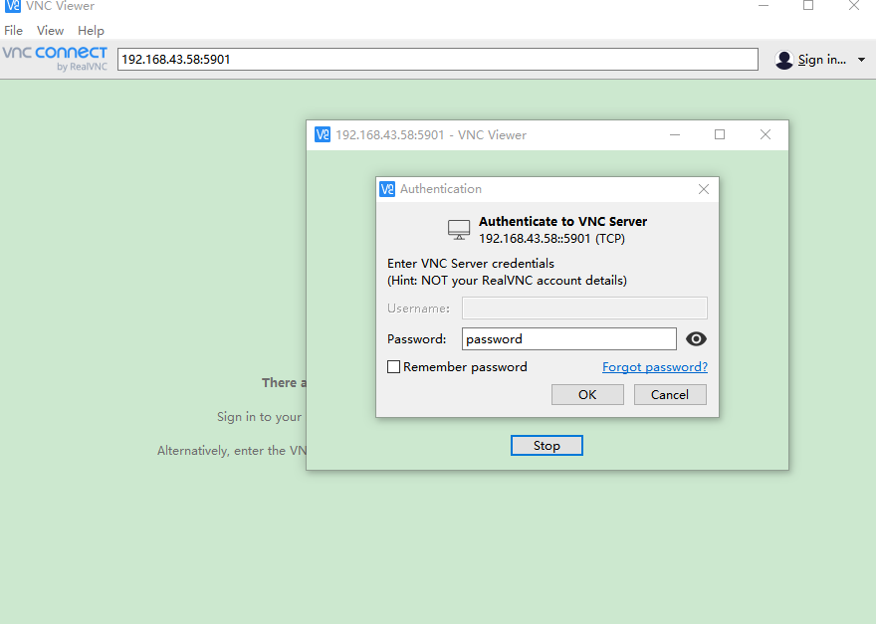Click the Sign in... label
The height and width of the screenshot is (624, 876).
click(822, 60)
